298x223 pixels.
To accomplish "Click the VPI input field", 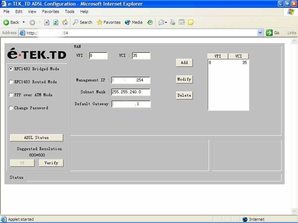I will 98,55.
